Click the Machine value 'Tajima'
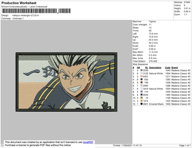Screen dimensions: 192x148 coord(152,21)
